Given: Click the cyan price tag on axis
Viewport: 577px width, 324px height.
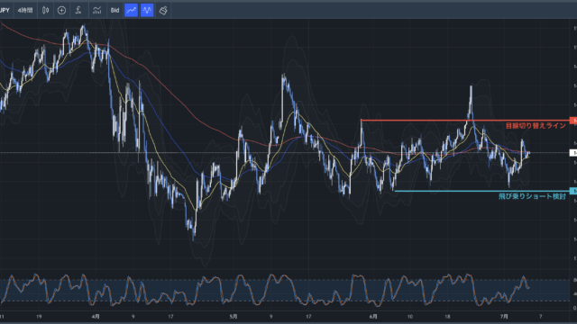Looking at the screenshot, I should point(573,191).
